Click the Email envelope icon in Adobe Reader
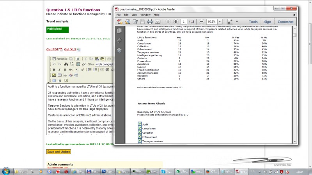 pyautogui.click(x=157, y=21)
